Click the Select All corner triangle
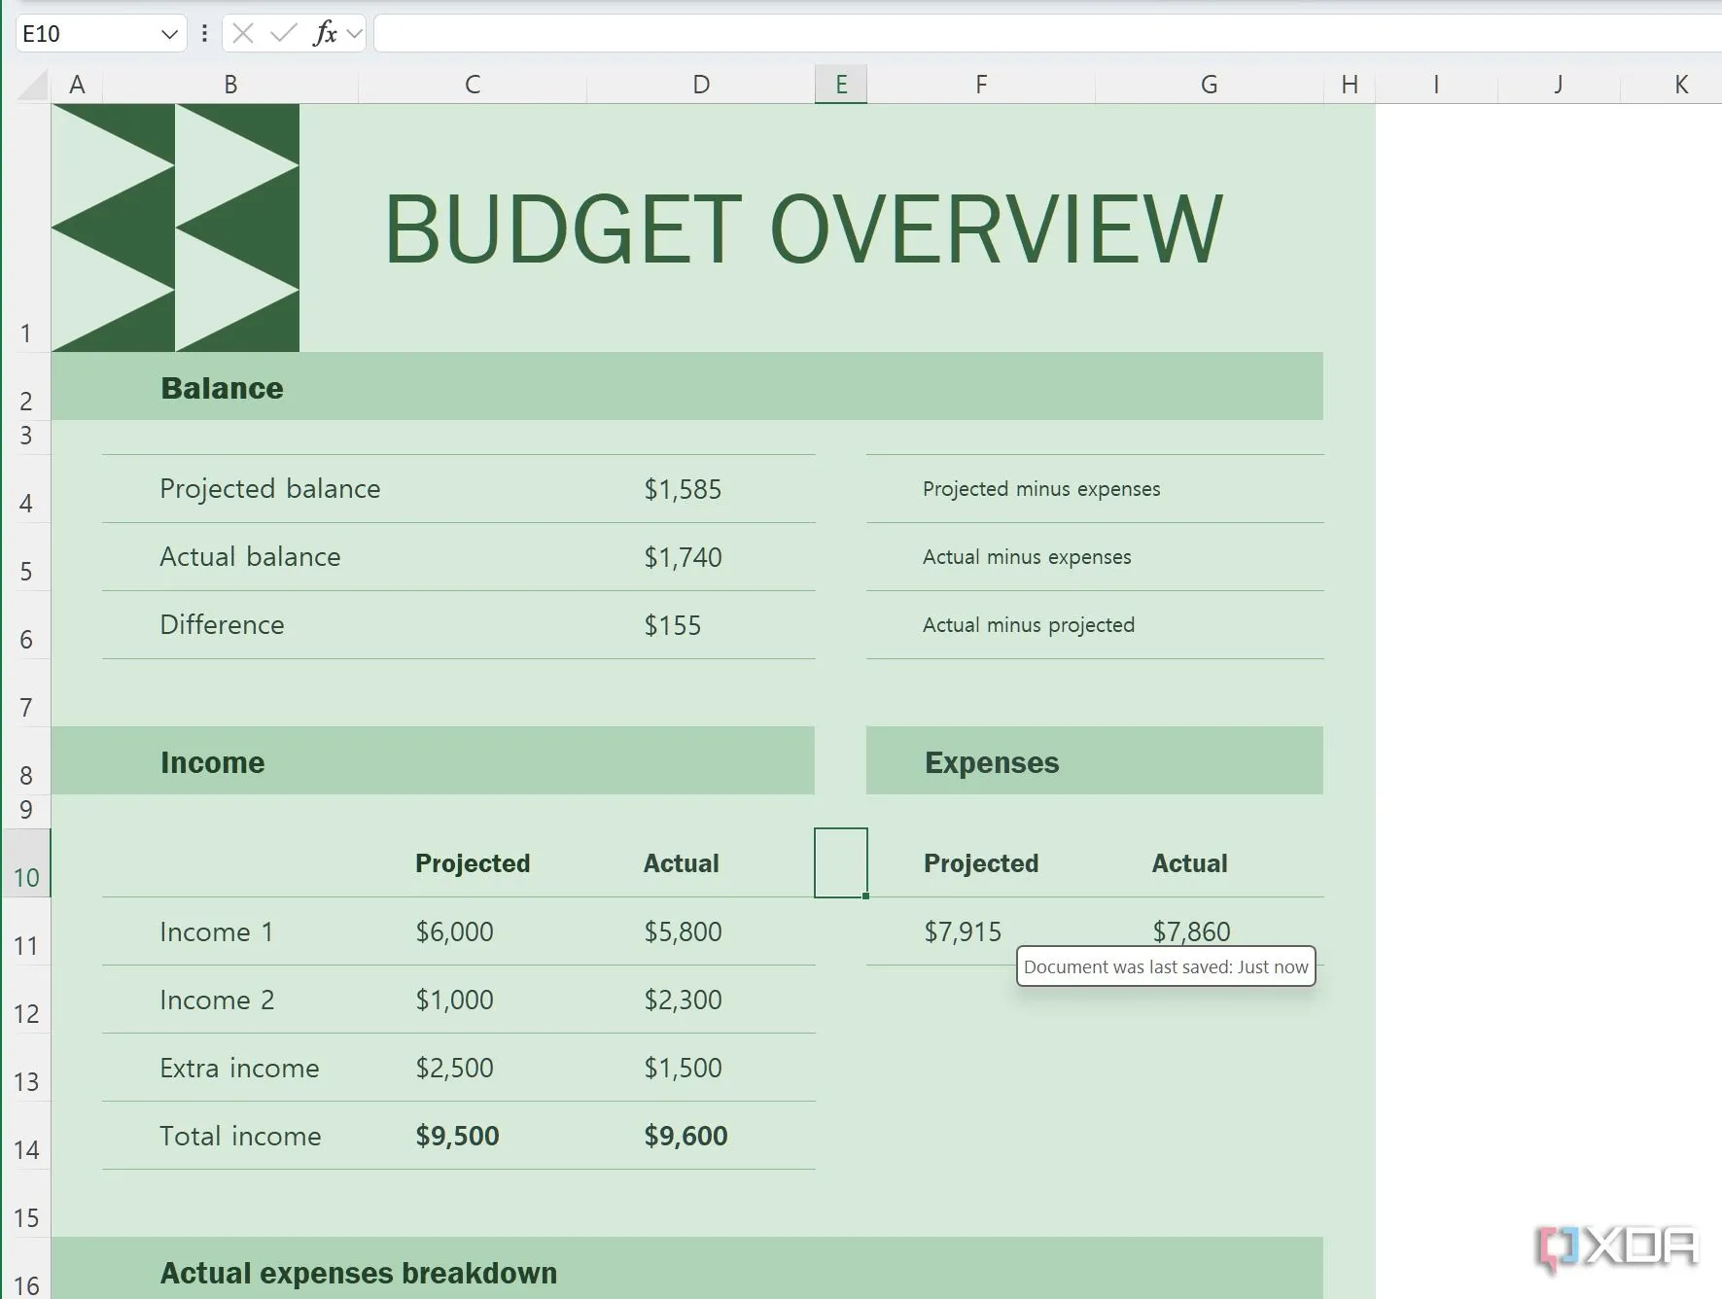The width and height of the screenshot is (1722, 1299). tap(33, 86)
